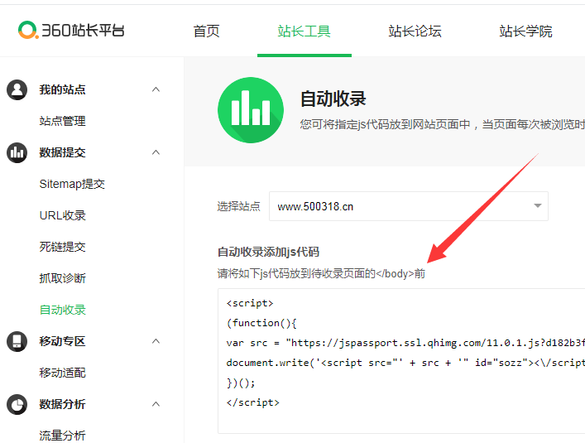
Task: Click the 选择站点 label
Action: pos(239,206)
